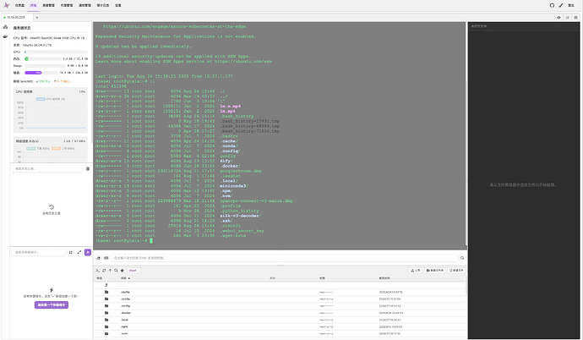Image resolution: width=583 pixels, height=340 pixels.
Task: Focus the history search field
Action: [x=47, y=168]
